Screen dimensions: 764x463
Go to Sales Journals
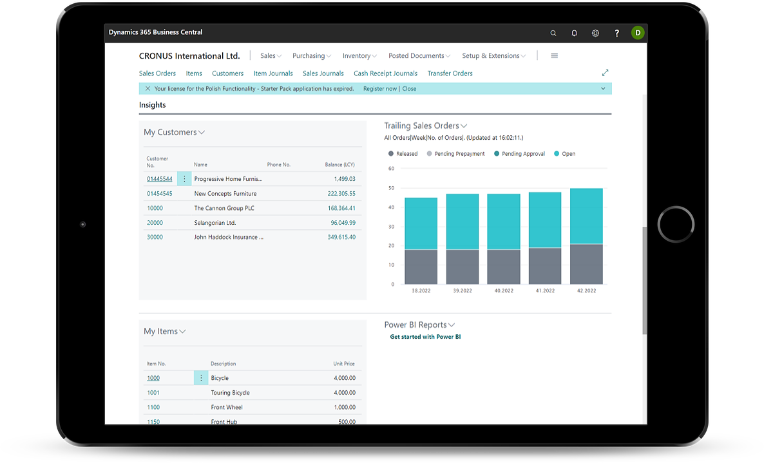(323, 73)
